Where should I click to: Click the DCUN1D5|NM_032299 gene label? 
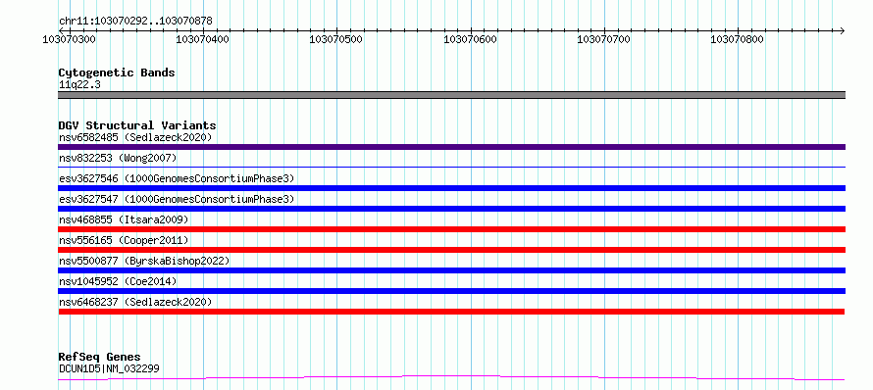(x=110, y=368)
